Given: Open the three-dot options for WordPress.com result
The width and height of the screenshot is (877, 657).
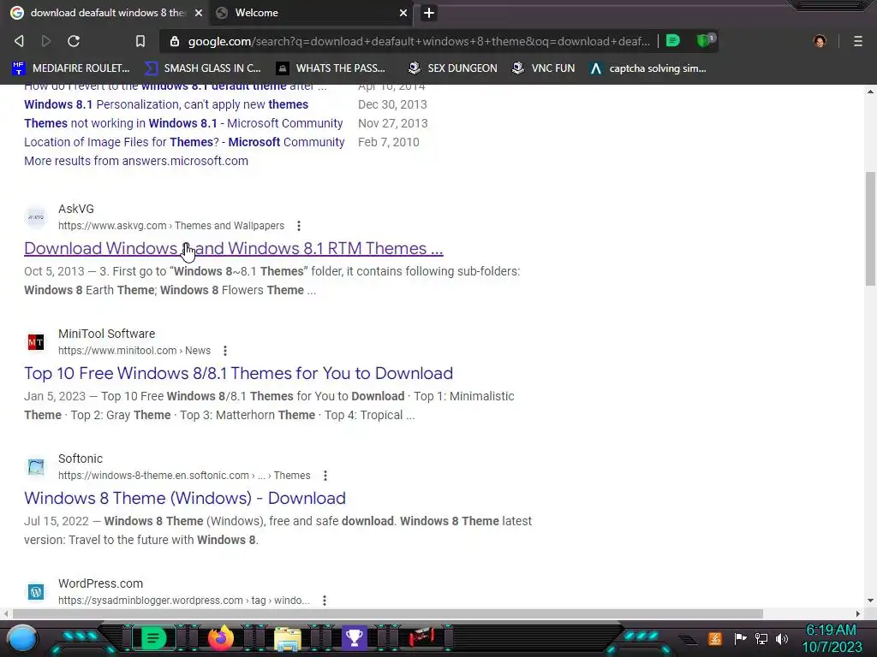Looking at the screenshot, I should click(x=325, y=601).
